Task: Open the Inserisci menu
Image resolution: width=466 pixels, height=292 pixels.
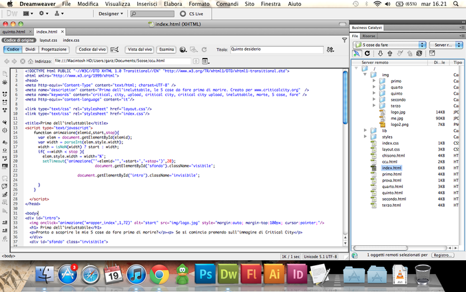Action: pos(147,4)
